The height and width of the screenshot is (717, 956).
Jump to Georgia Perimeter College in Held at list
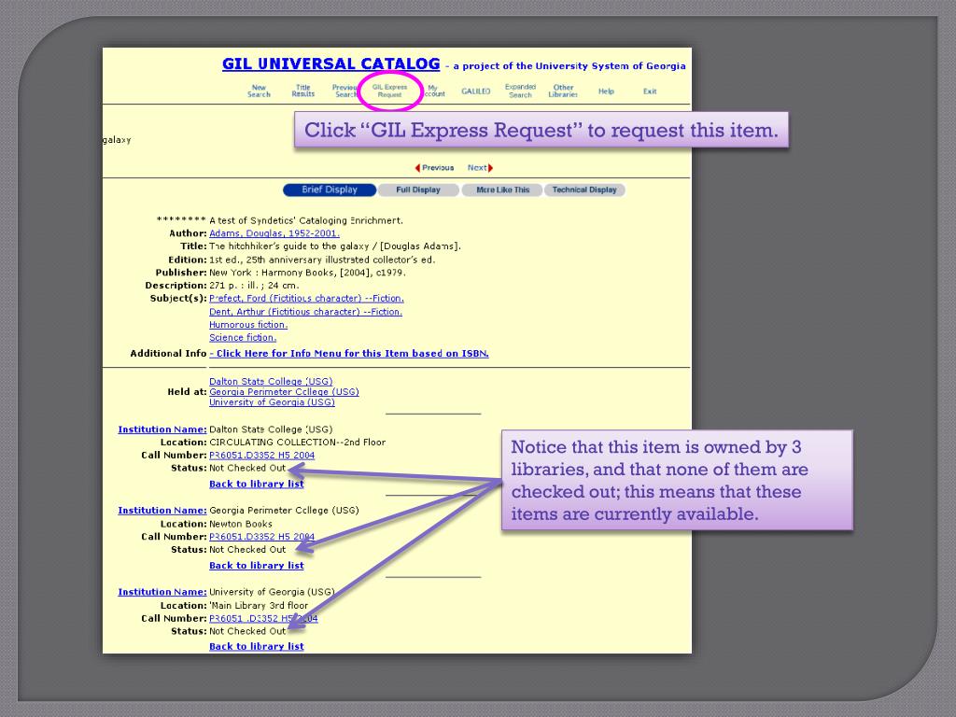coord(284,392)
